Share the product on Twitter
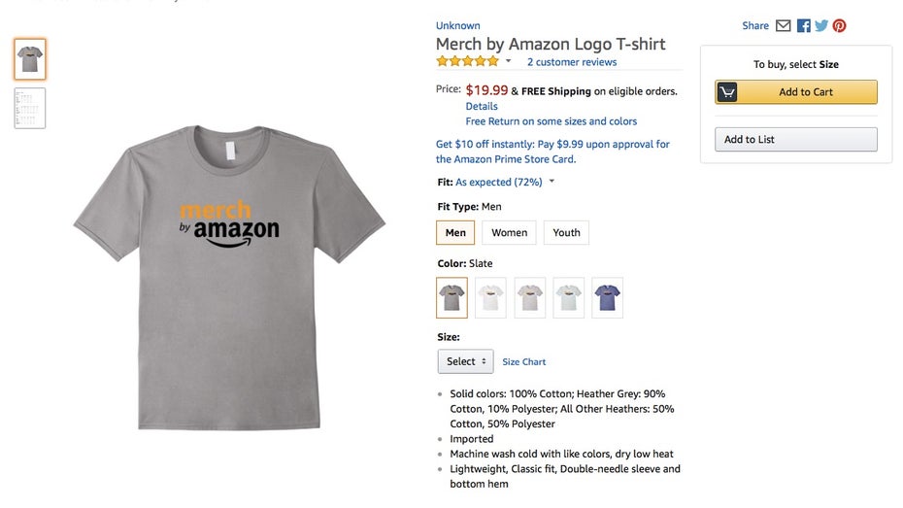The width and height of the screenshot is (903, 508). (821, 26)
